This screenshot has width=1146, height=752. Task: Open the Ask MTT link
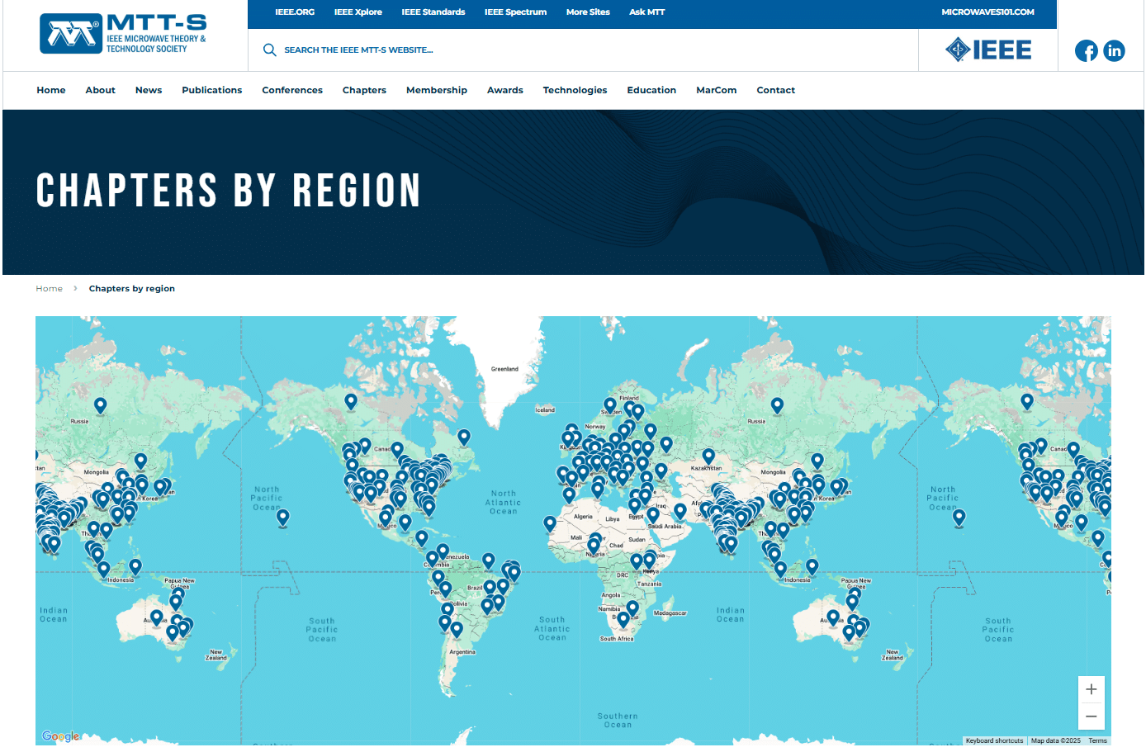click(646, 12)
